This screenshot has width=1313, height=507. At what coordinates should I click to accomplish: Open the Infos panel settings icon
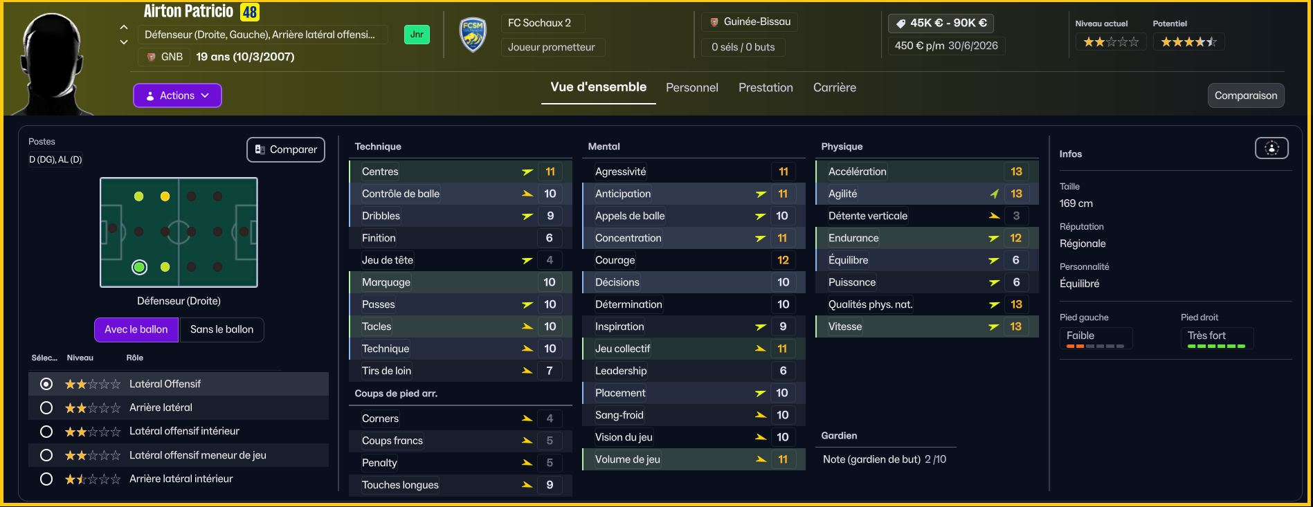tap(1271, 148)
